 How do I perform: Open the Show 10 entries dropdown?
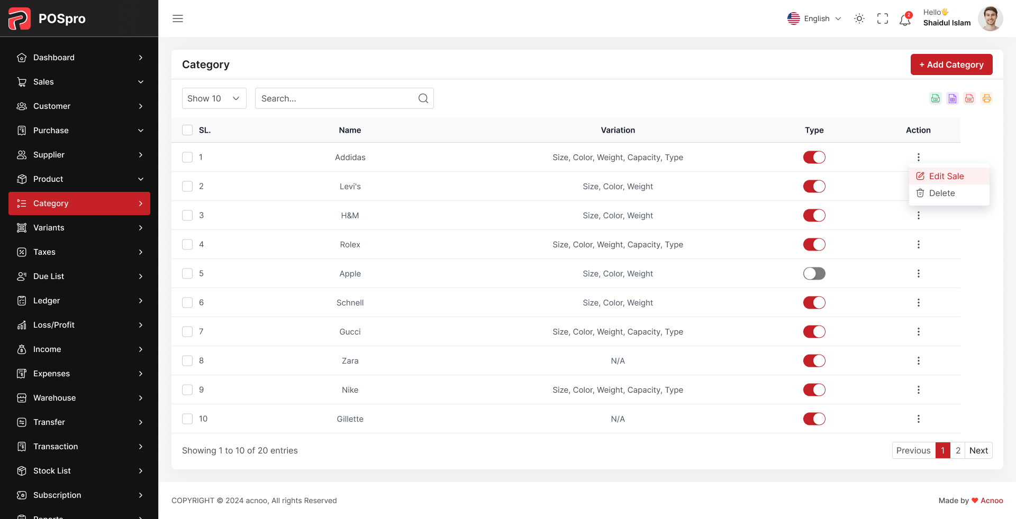click(x=214, y=98)
